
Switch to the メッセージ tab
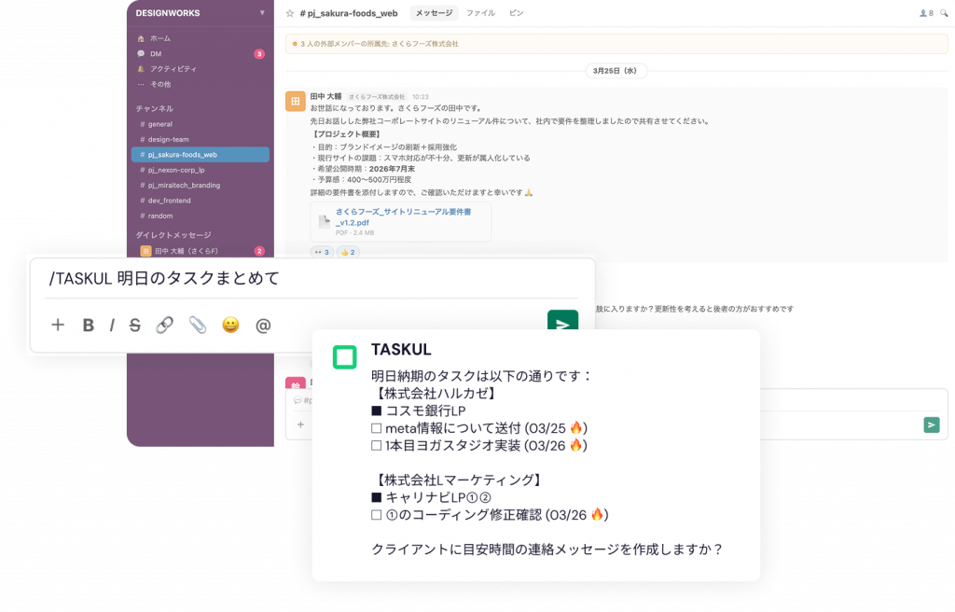click(x=435, y=13)
